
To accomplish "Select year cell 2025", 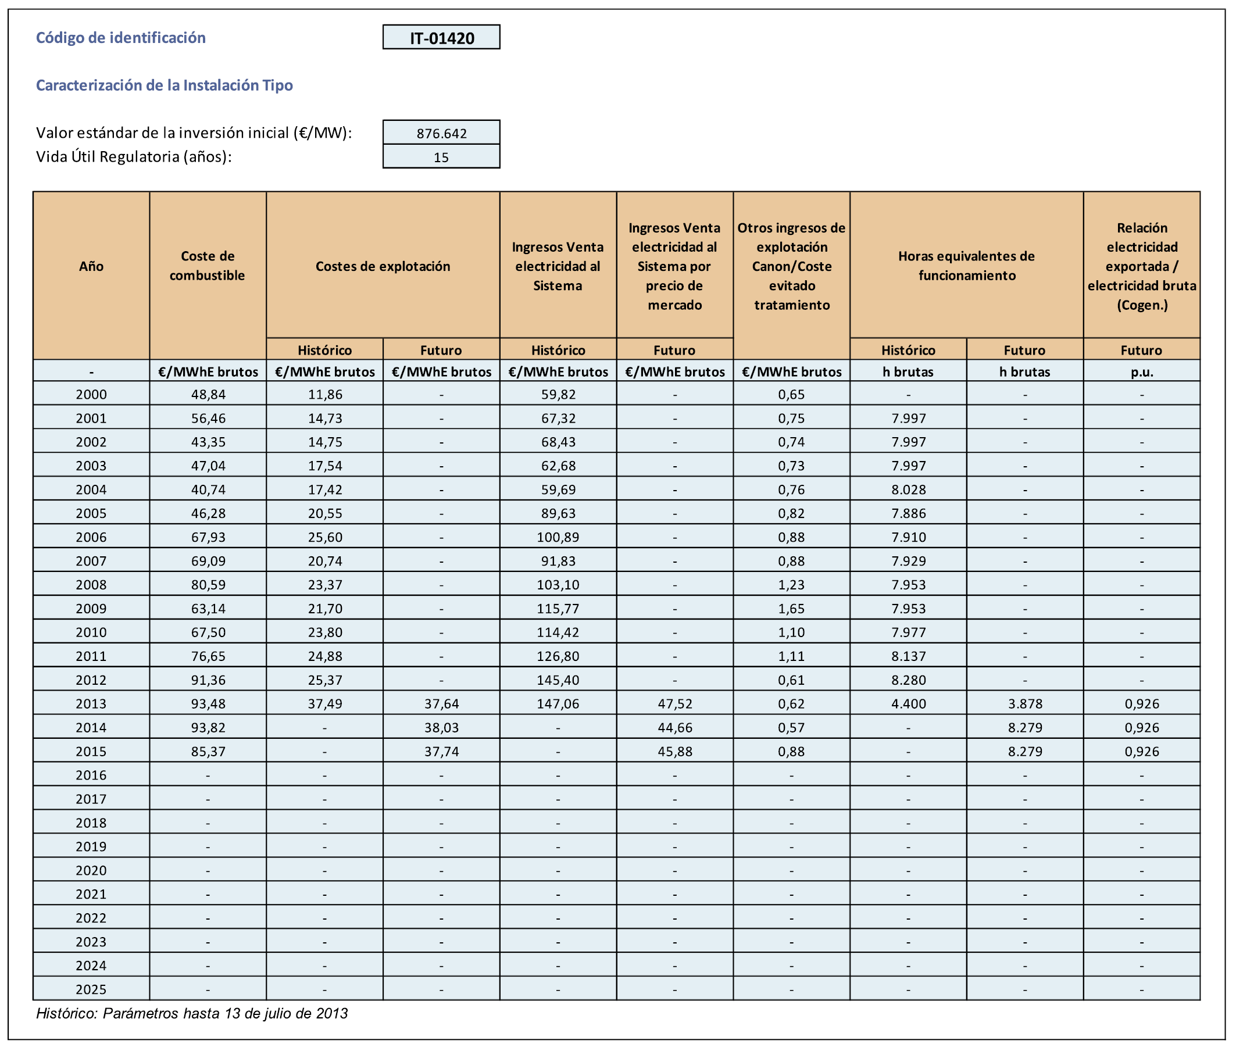I will [x=91, y=989].
